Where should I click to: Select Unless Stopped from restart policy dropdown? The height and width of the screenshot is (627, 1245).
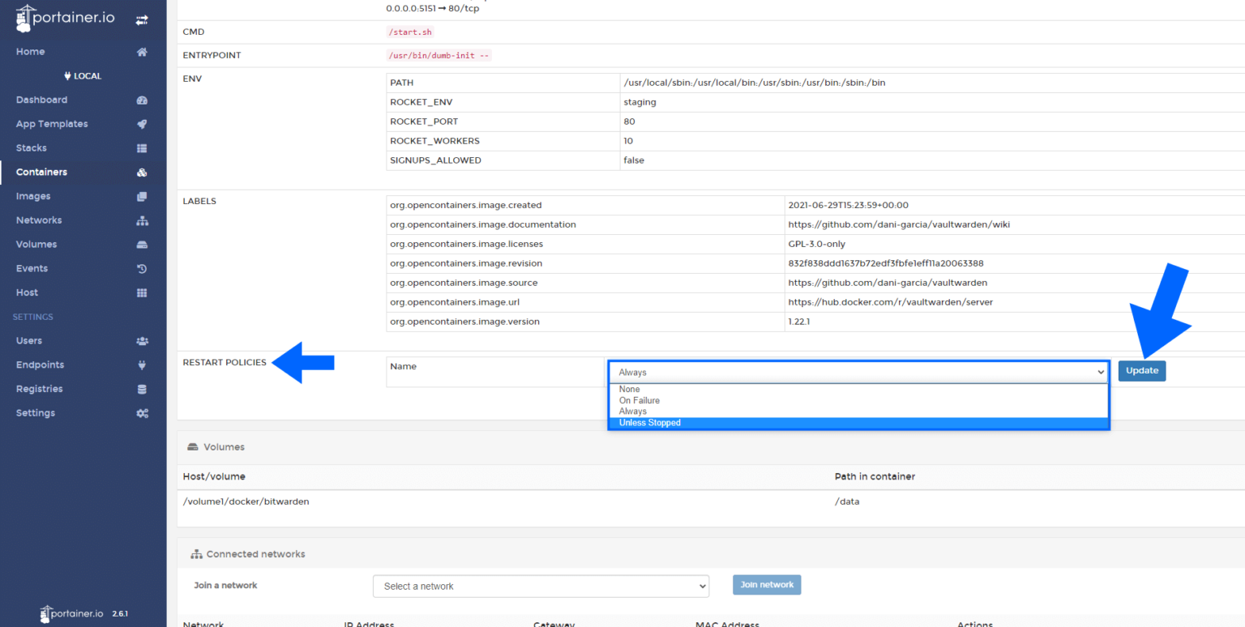[x=649, y=422]
